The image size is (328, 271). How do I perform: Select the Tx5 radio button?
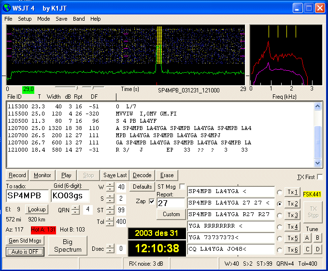coord(280,238)
